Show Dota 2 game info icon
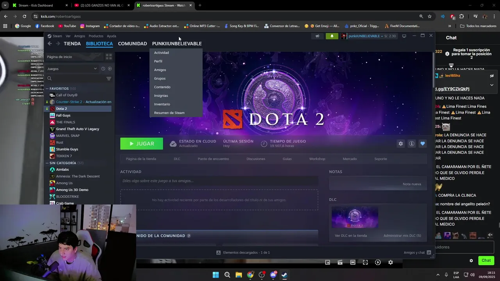The image size is (500, 281). click(x=412, y=144)
